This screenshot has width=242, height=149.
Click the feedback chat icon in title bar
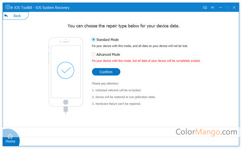click(205, 7)
